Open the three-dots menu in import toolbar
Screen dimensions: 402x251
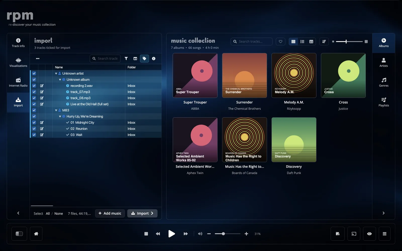pyautogui.click(x=38, y=58)
